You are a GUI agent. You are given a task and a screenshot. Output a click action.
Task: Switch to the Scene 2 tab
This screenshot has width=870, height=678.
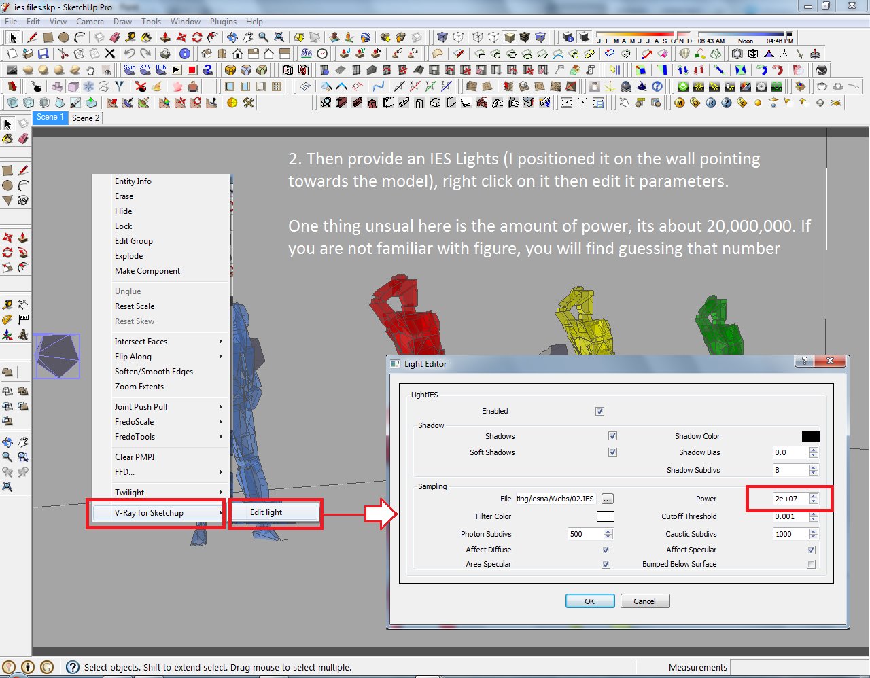[86, 118]
